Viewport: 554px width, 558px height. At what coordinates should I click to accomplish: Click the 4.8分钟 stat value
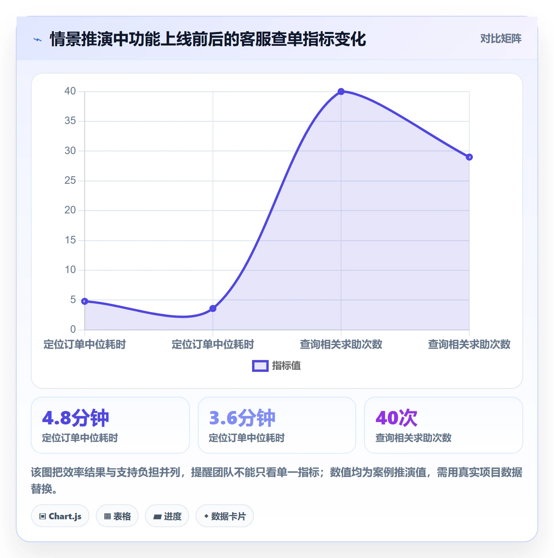(76, 418)
